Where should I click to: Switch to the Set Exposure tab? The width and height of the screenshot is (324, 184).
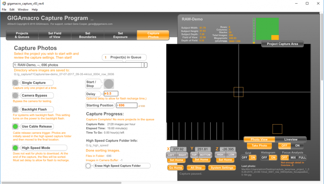click(x=120, y=35)
